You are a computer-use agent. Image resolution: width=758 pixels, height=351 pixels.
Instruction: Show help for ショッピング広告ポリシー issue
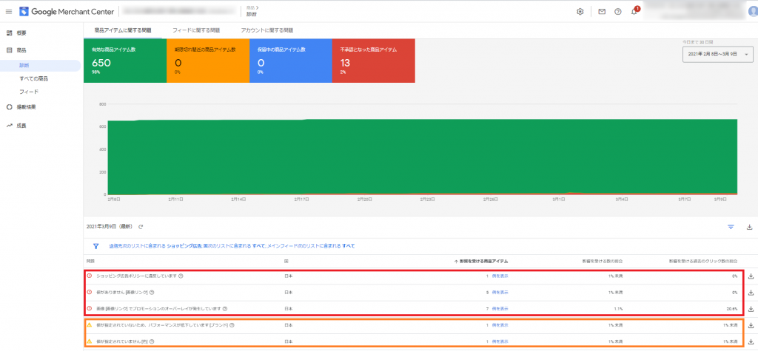pos(181,276)
